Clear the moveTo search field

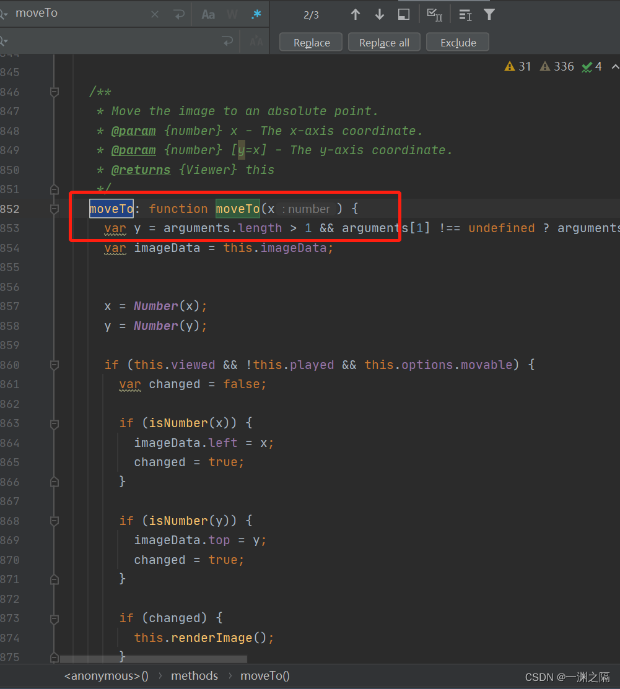(x=154, y=13)
